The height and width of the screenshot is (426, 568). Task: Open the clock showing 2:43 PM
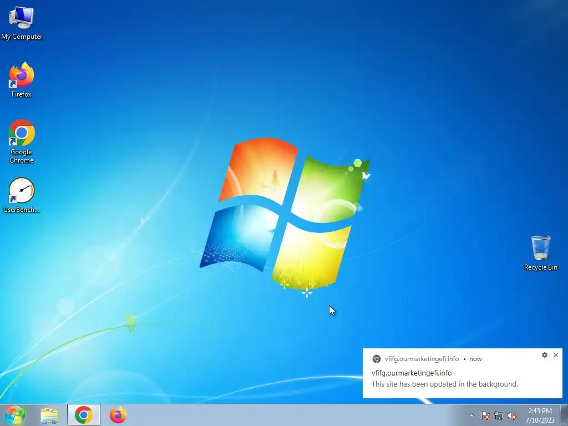coord(540,415)
